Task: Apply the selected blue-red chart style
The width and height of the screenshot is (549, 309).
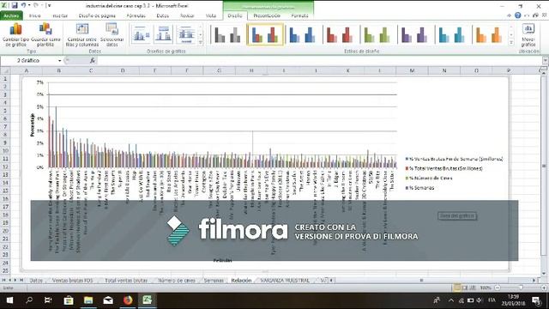Action: click(265, 34)
